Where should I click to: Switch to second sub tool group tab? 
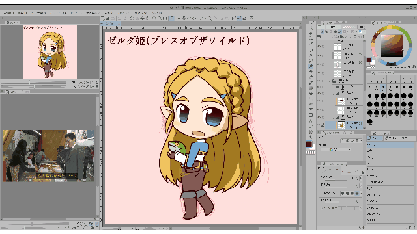click(x=391, y=138)
